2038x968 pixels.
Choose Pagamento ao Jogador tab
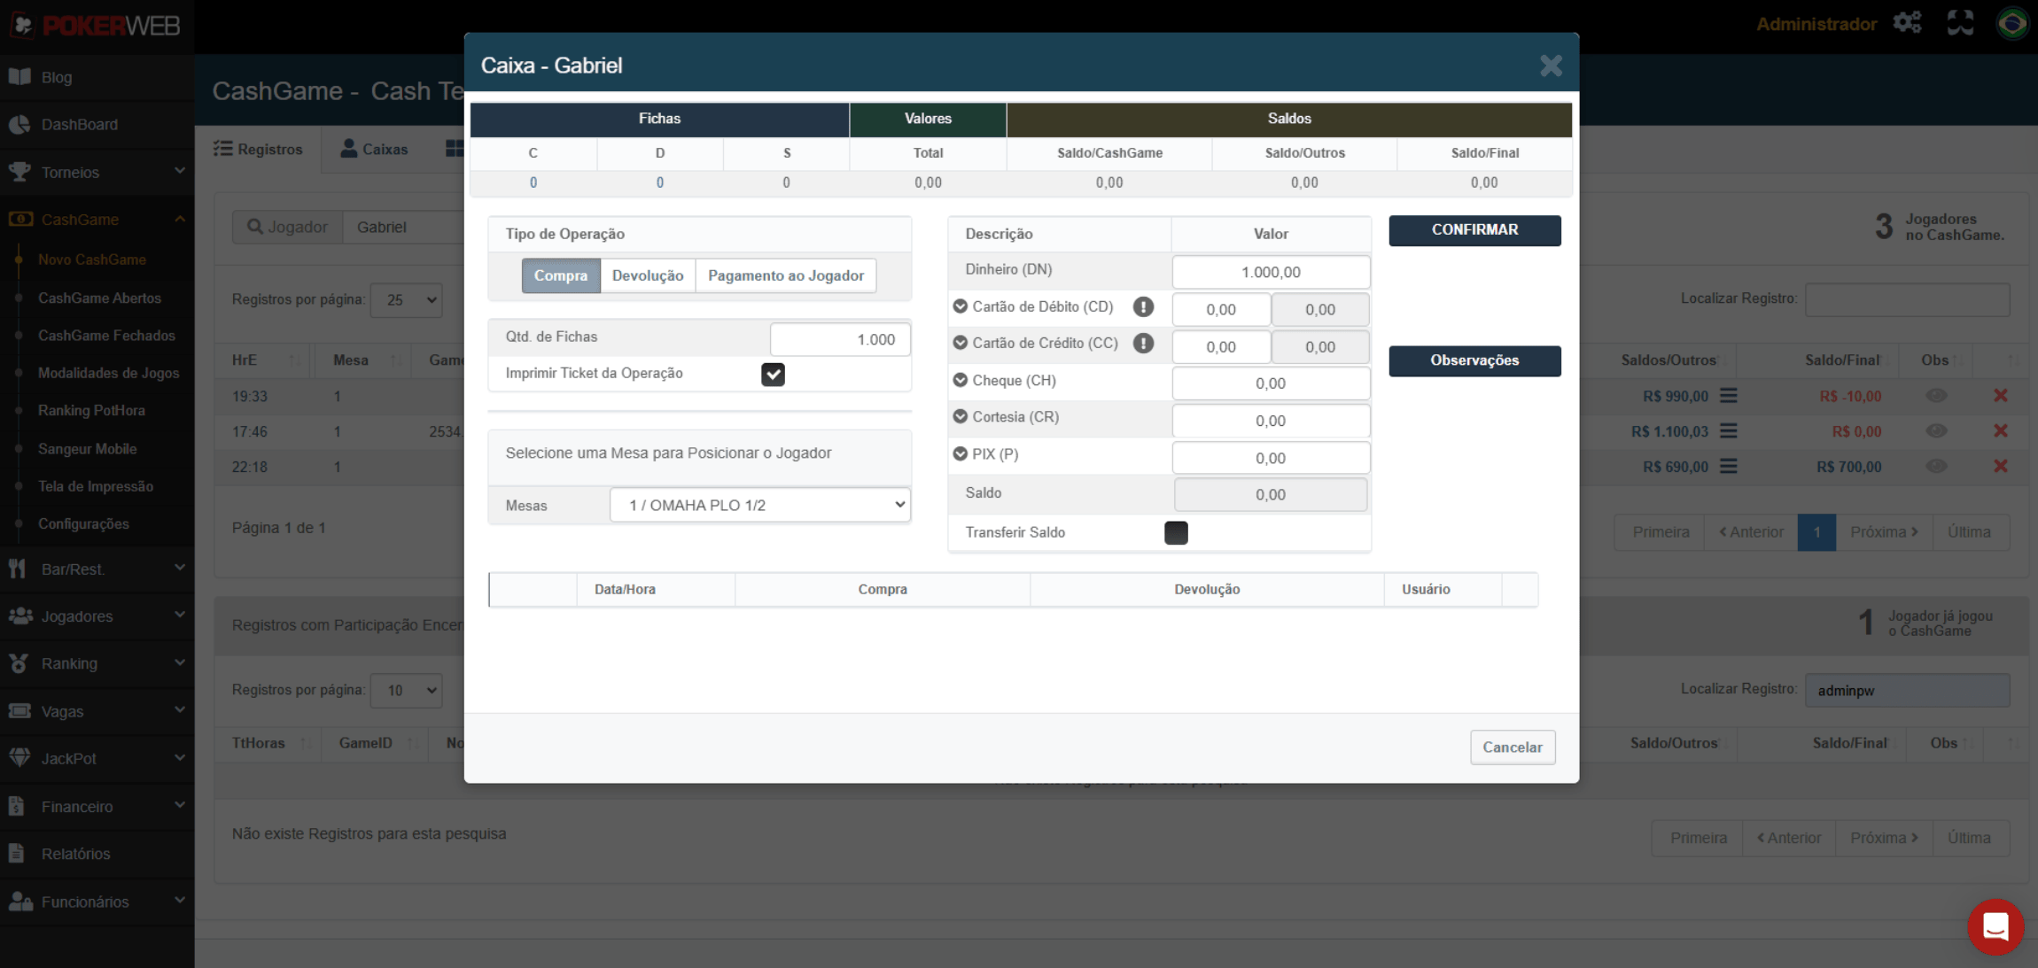click(x=785, y=276)
